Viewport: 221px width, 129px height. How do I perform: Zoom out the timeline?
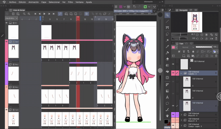tap(24, 14)
